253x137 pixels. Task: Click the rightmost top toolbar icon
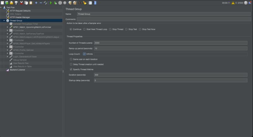tap(250, 3)
